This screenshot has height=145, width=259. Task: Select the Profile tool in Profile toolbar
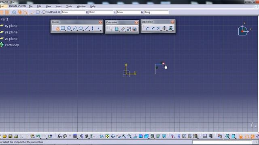[x=57, y=29]
